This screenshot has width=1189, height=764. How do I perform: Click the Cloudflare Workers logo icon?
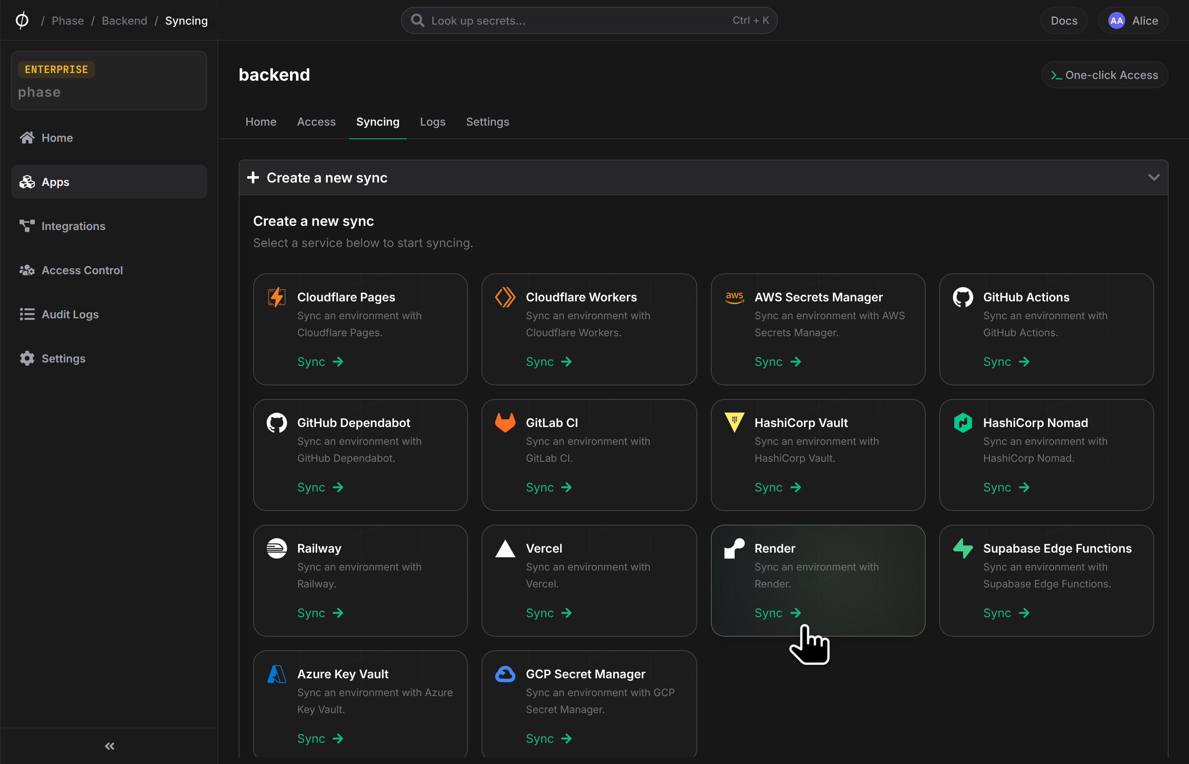click(x=505, y=297)
